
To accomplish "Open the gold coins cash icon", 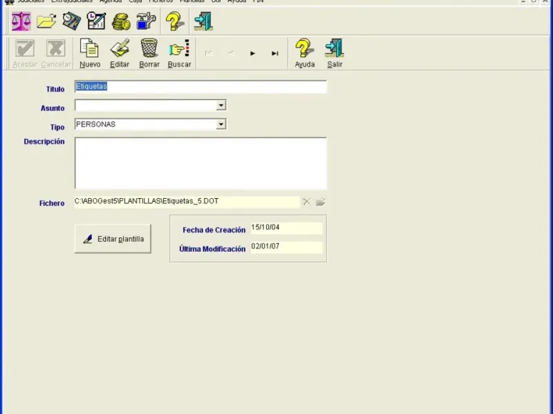I will (121, 21).
